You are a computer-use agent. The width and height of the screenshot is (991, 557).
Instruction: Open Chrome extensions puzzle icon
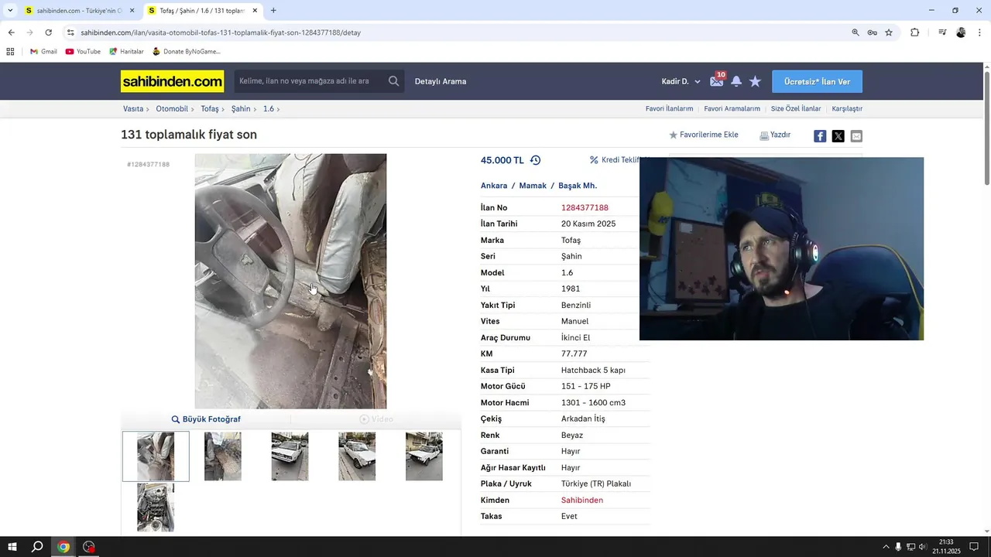point(914,32)
